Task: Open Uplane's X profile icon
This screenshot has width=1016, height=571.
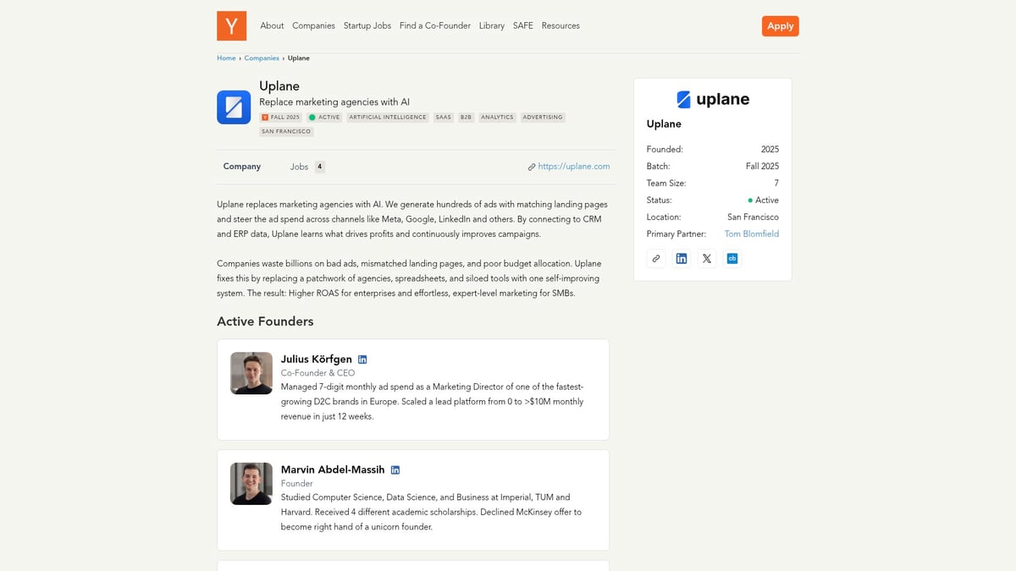Action: [x=707, y=258]
